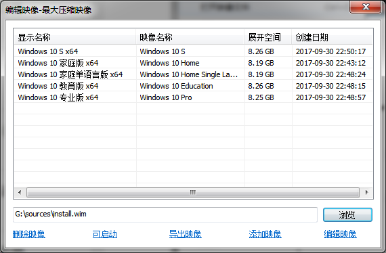This screenshot has width=386, height=253.
Task: Click 8.19 GB in Home Single Language row
Action: (261, 74)
